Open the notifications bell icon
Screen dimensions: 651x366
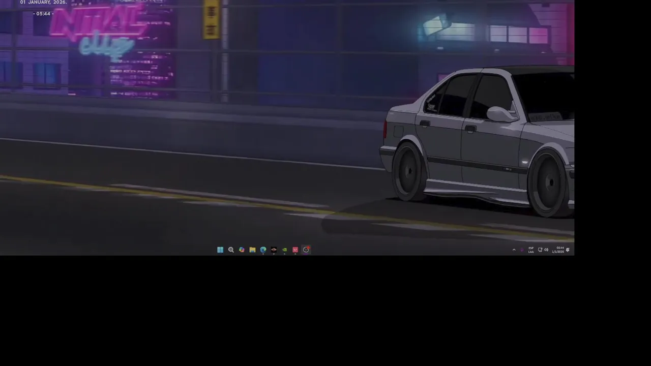(568, 250)
